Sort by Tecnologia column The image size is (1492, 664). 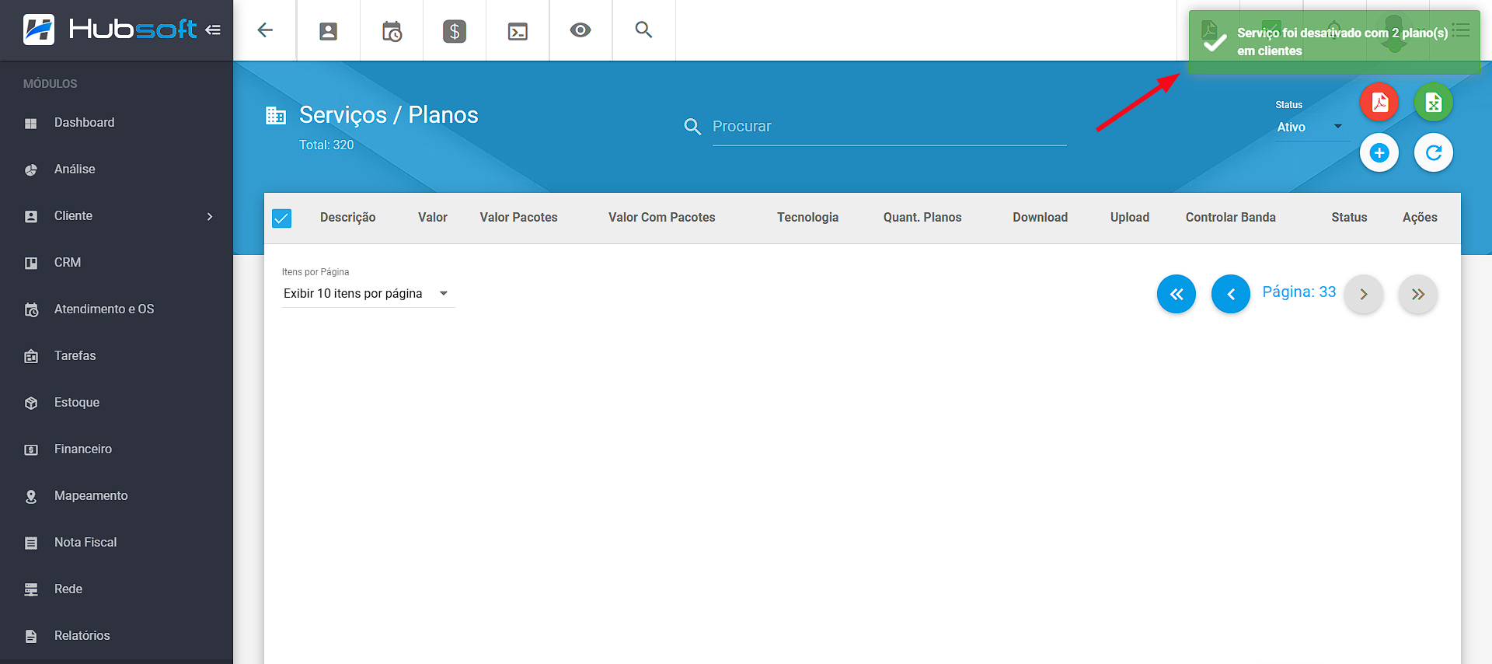pyautogui.click(x=807, y=218)
